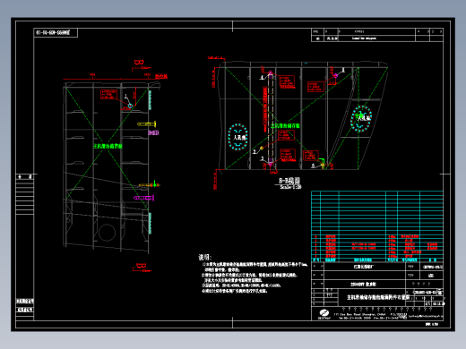Image resolution: width=466 pixels, height=349 pixels.
Task: Click the Scale 1:20 label under B-B view
Action: [290, 187]
